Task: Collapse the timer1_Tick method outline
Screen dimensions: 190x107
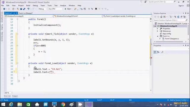Action: point(17,34)
